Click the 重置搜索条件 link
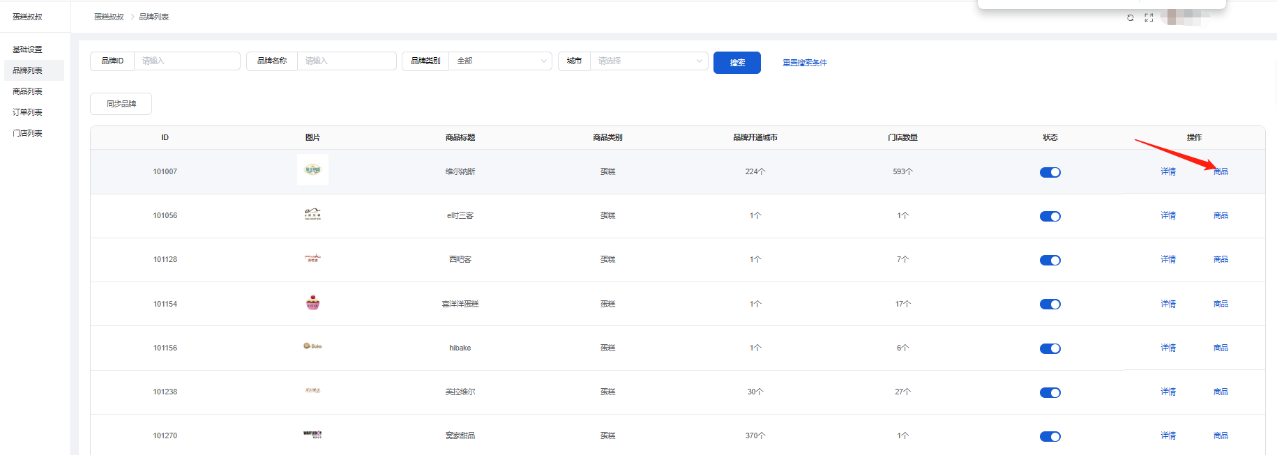The width and height of the screenshot is (1277, 455). click(804, 63)
